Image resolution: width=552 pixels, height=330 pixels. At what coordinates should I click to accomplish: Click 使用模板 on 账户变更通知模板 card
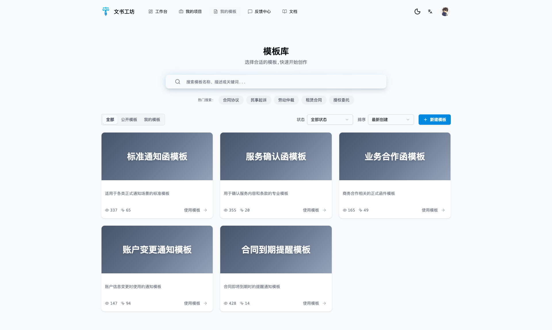pos(192,303)
